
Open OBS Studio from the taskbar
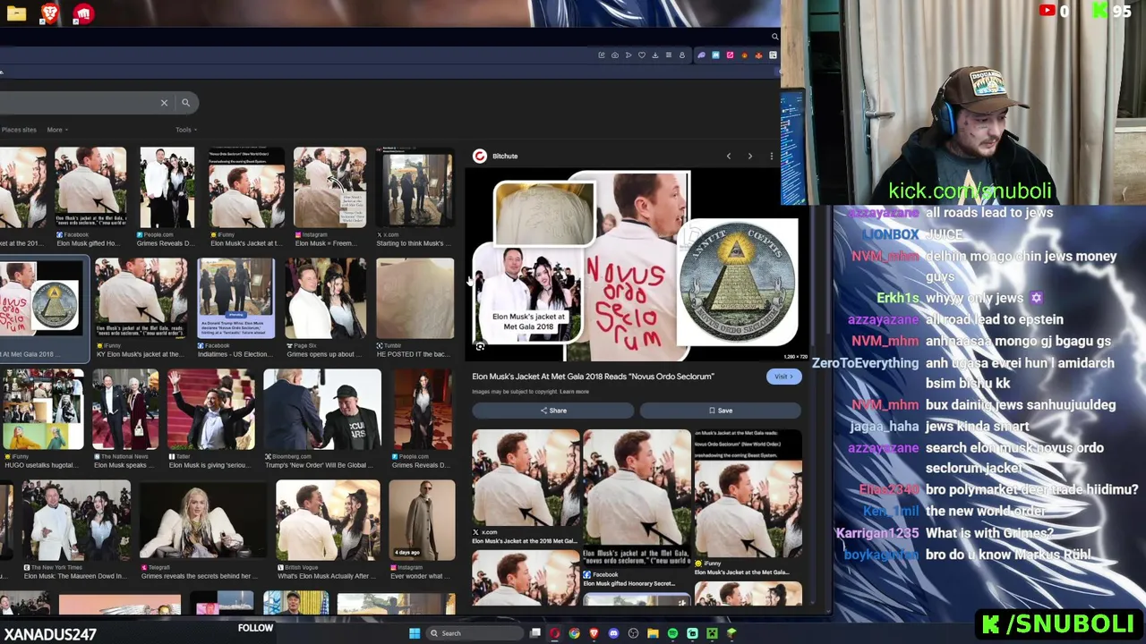pos(633,634)
